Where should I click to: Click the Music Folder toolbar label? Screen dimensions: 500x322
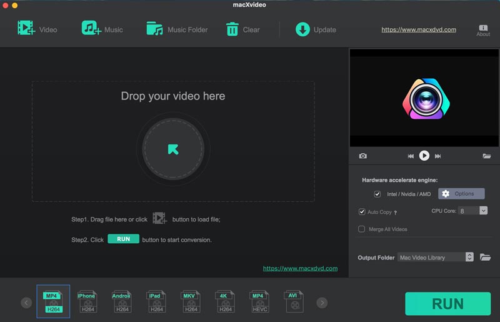[x=187, y=29]
